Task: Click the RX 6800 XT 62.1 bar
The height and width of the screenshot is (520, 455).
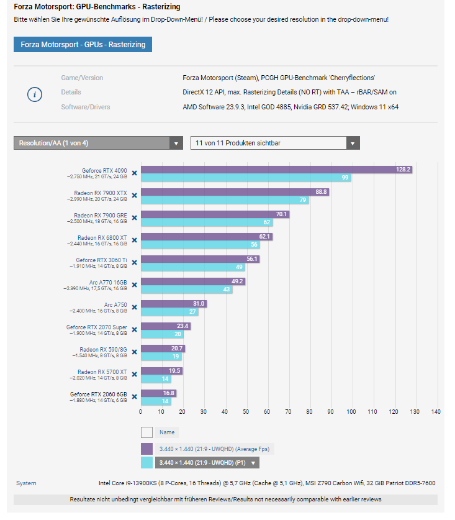Action: pos(207,237)
